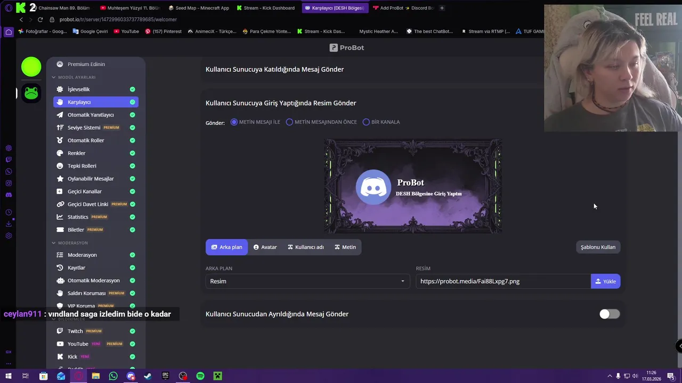Open Otomatik Yanıtlayıcı paper-plane module

(95, 115)
